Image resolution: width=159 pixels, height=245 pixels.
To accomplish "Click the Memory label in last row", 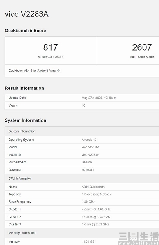I will click(14, 242).
